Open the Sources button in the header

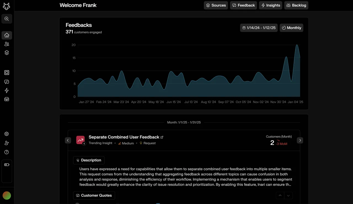click(216, 5)
